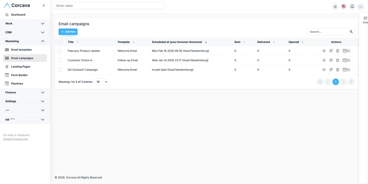368x184 pixels.
Task: Check the Q4 Outreach Campaign row checkbox
Action: coord(60,70)
